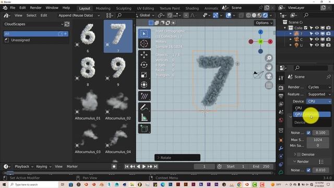Hide object C in viewport

click(x=317, y=39)
